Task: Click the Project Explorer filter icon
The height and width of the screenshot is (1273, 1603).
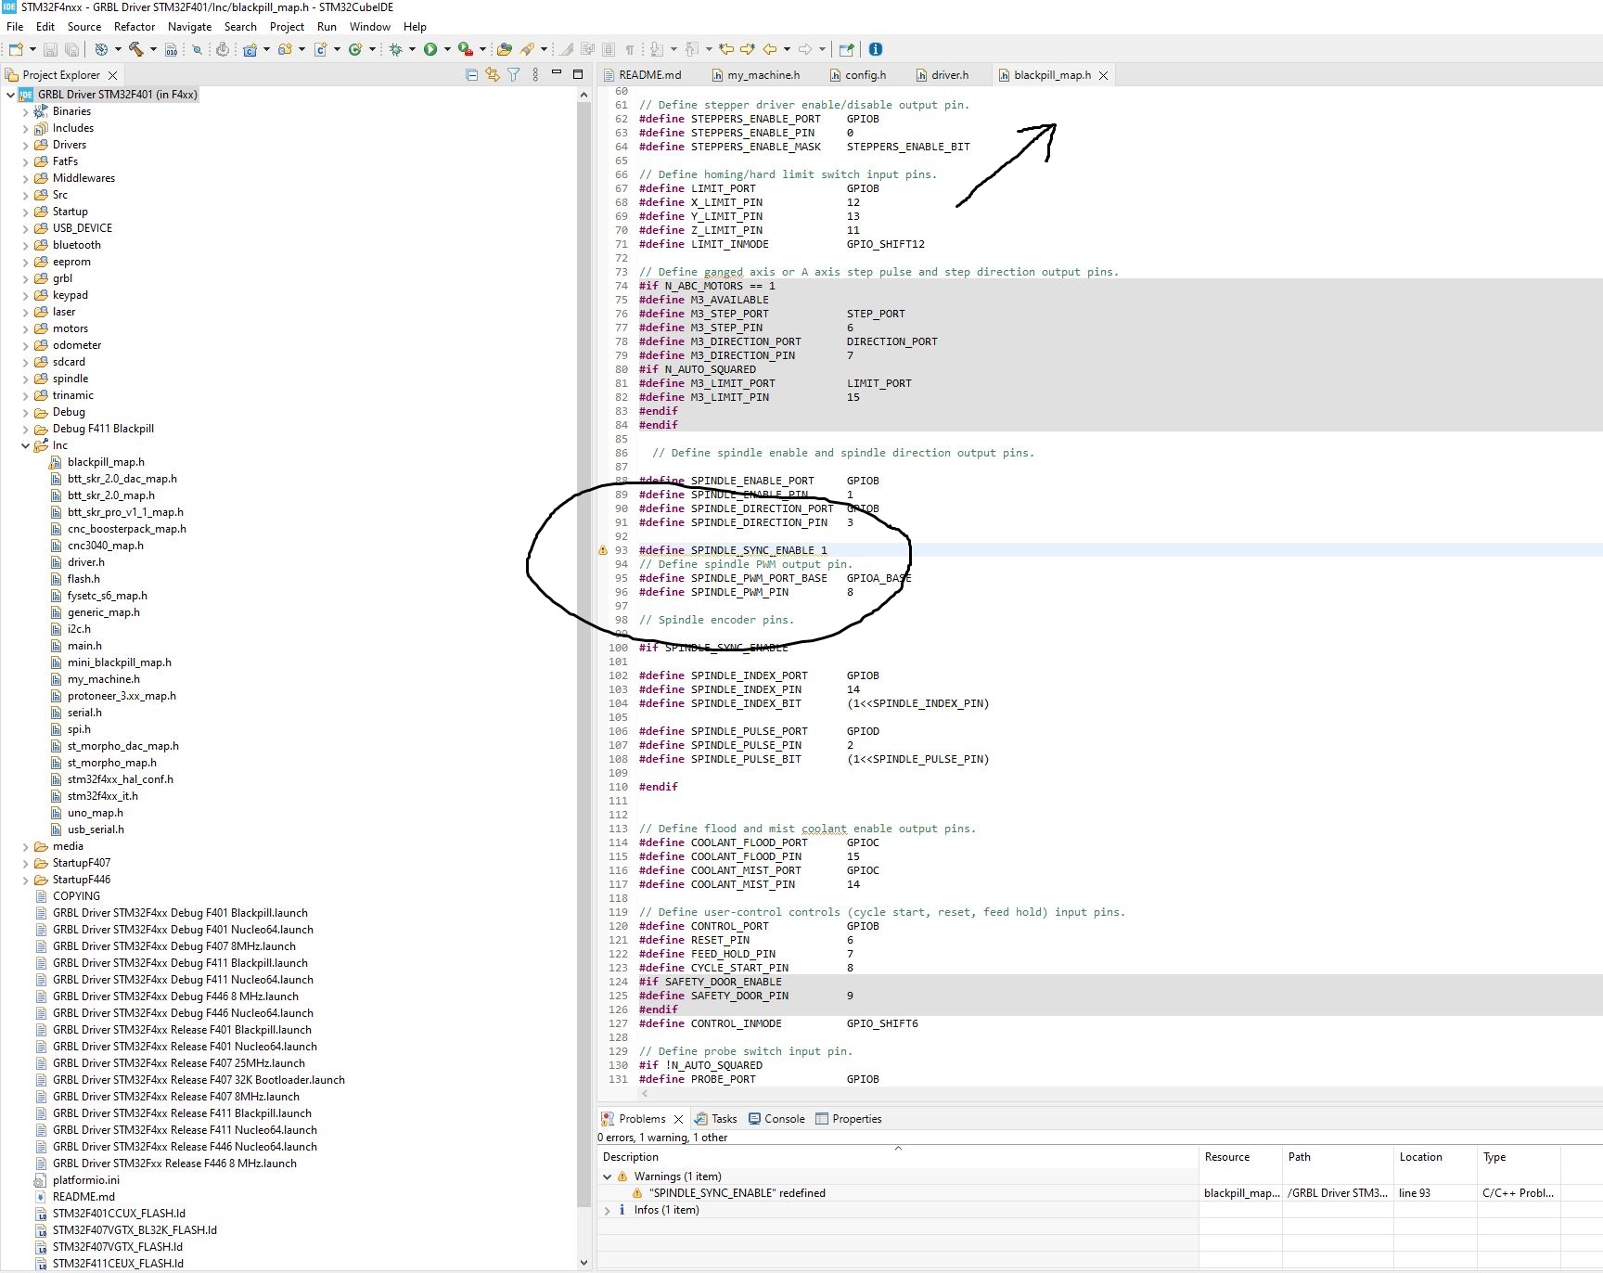Action: tap(513, 75)
